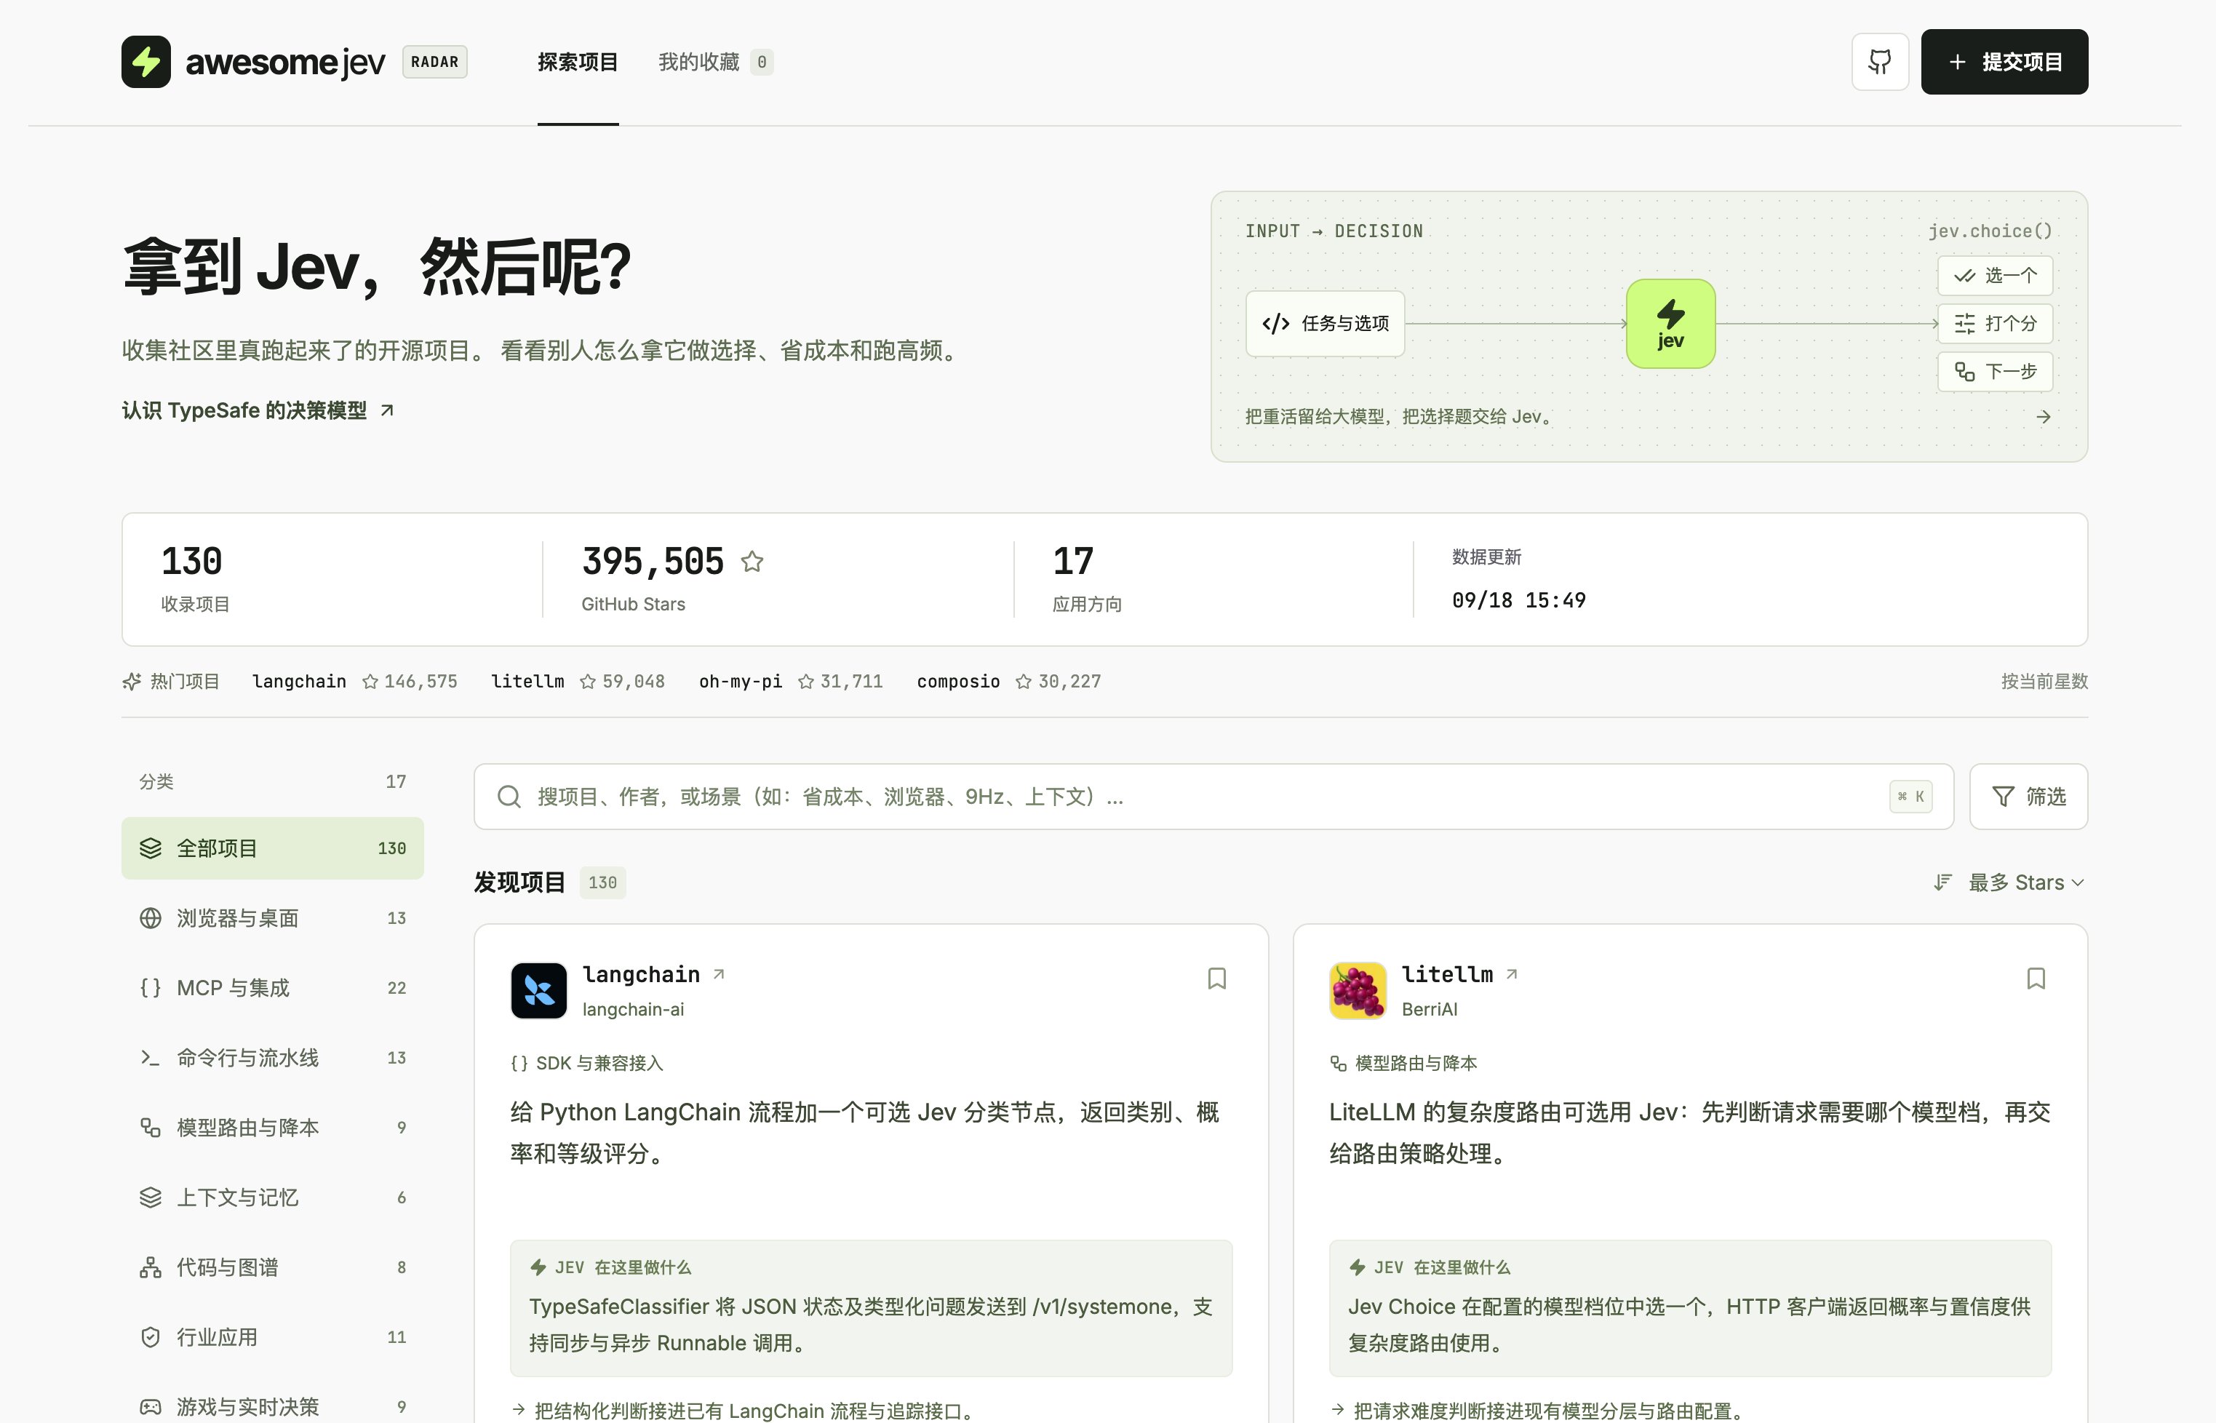The width and height of the screenshot is (2216, 1423).
Task: Click the 任务与选项 diagram box
Action: [1326, 324]
